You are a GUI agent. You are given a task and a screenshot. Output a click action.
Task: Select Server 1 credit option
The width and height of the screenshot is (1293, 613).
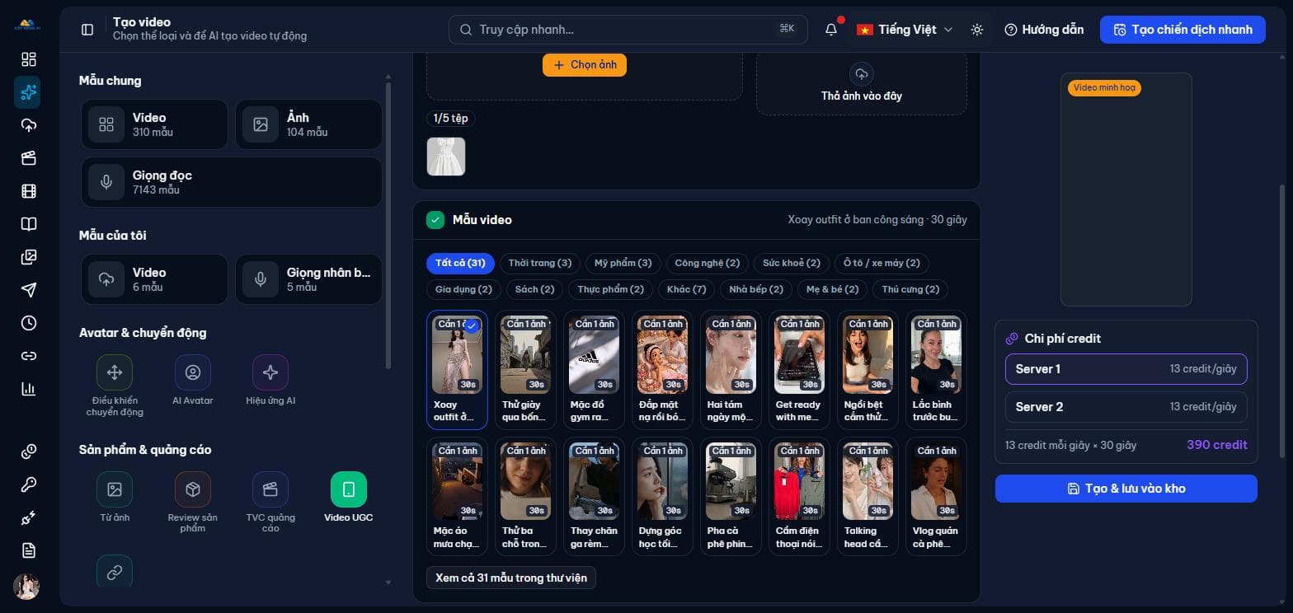click(1126, 369)
